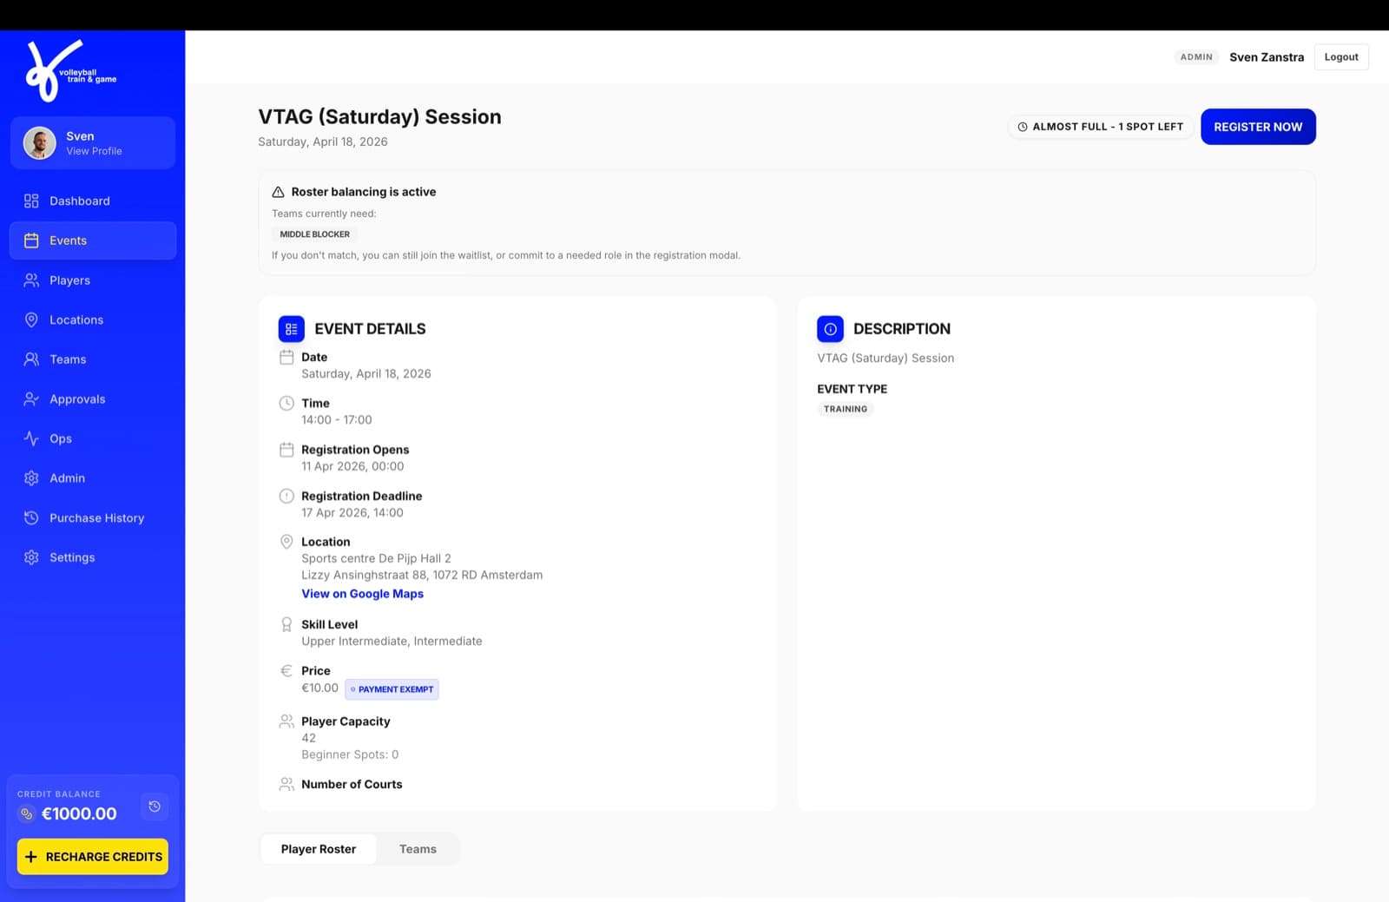
Task: Click the Logout button
Action: tap(1341, 57)
